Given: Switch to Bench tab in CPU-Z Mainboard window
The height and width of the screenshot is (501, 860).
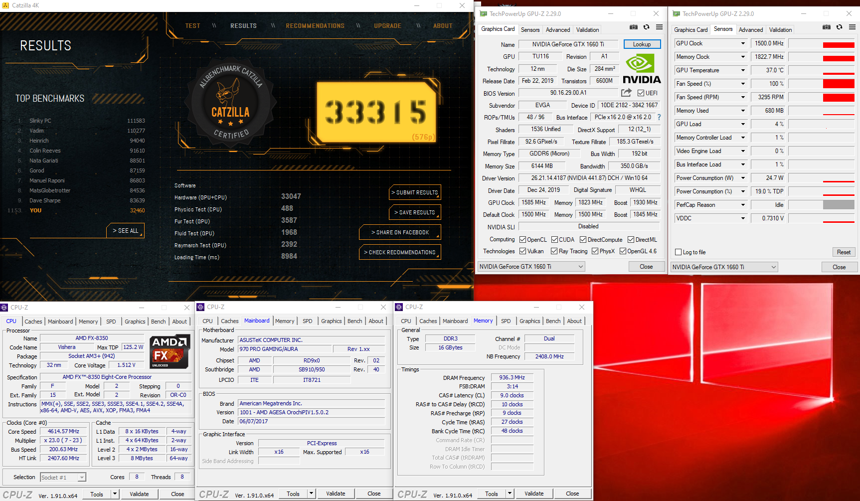Looking at the screenshot, I should pos(355,321).
